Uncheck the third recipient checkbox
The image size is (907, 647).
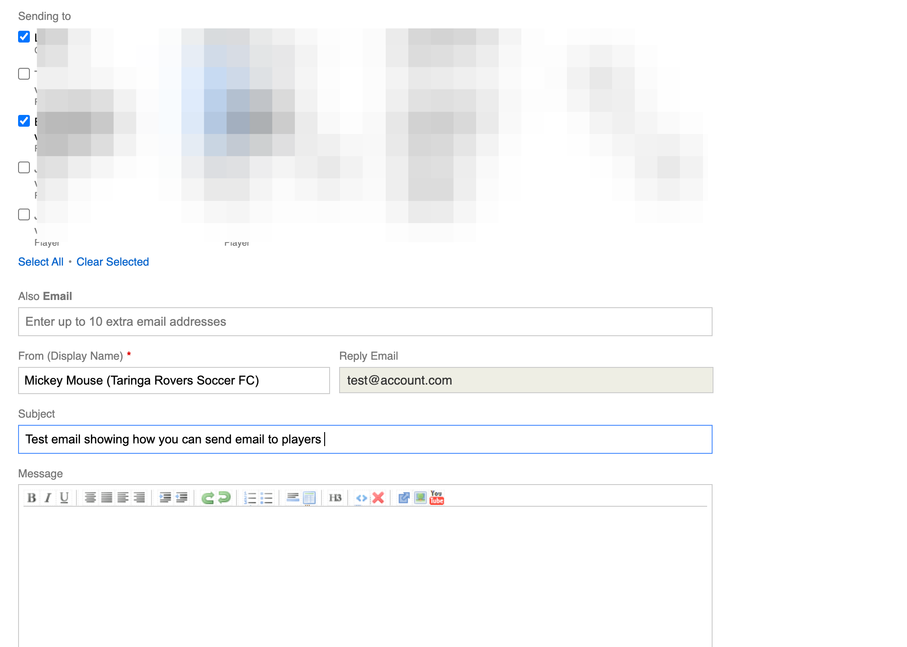coord(24,121)
